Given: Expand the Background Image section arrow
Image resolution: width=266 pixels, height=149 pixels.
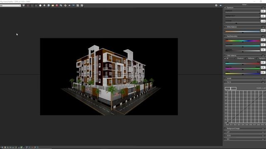Looking at the screenshot, I should tap(263, 129).
